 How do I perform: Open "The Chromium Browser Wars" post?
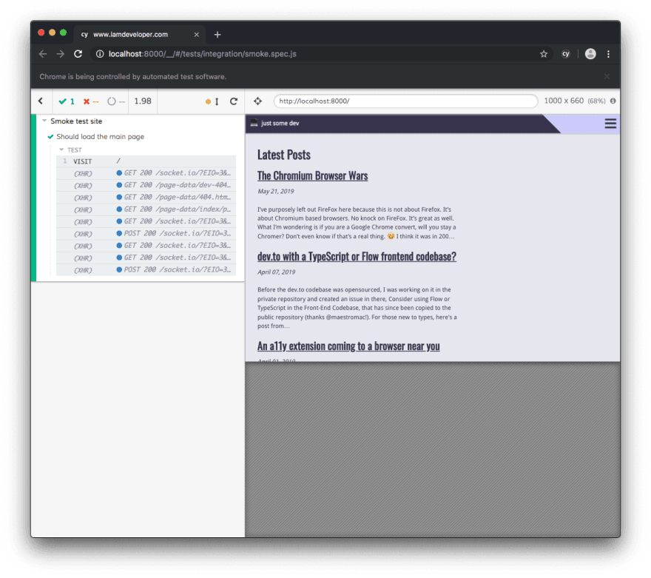coord(312,175)
